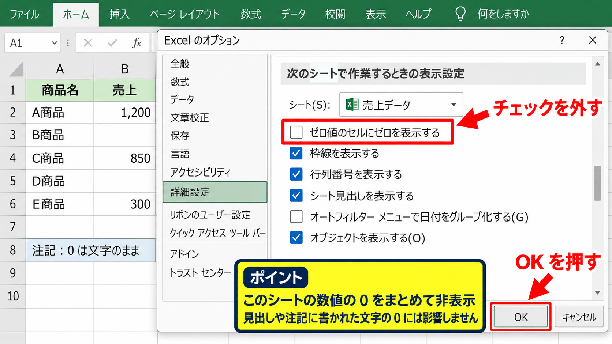Switch to the データ ribbon tab
This screenshot has width=612, height=344.
(x=293, y=14)
